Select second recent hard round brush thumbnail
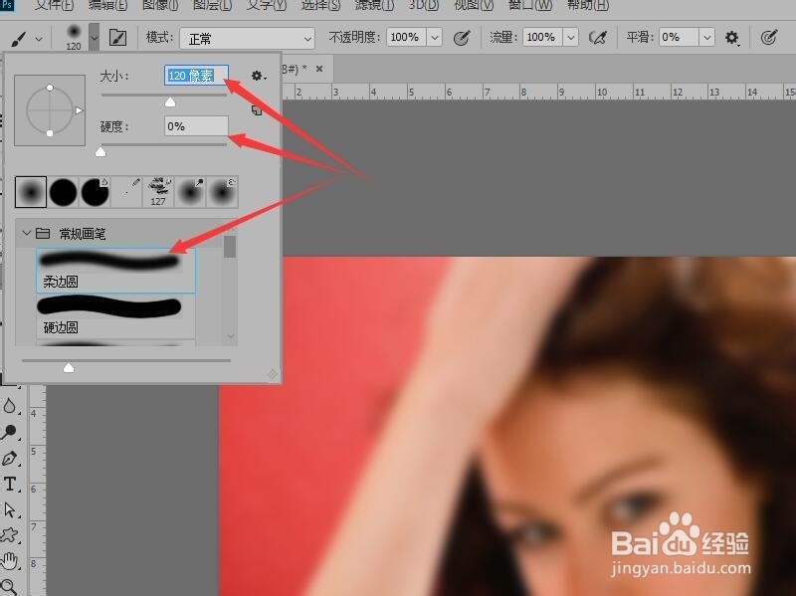This screenshot has width=796, height=596. pyautogui.click(x=63, y=192)
